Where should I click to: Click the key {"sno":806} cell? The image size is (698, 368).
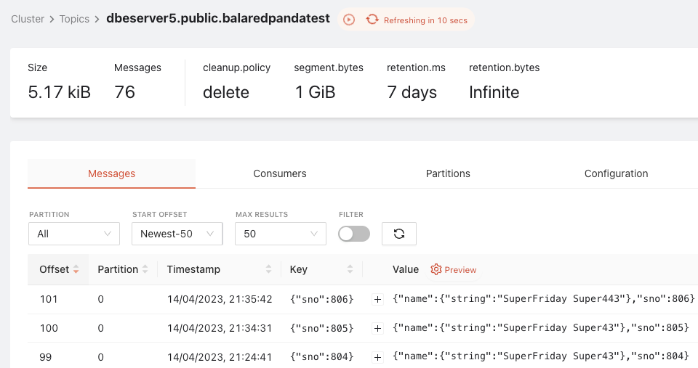click(x=321, y=299)
